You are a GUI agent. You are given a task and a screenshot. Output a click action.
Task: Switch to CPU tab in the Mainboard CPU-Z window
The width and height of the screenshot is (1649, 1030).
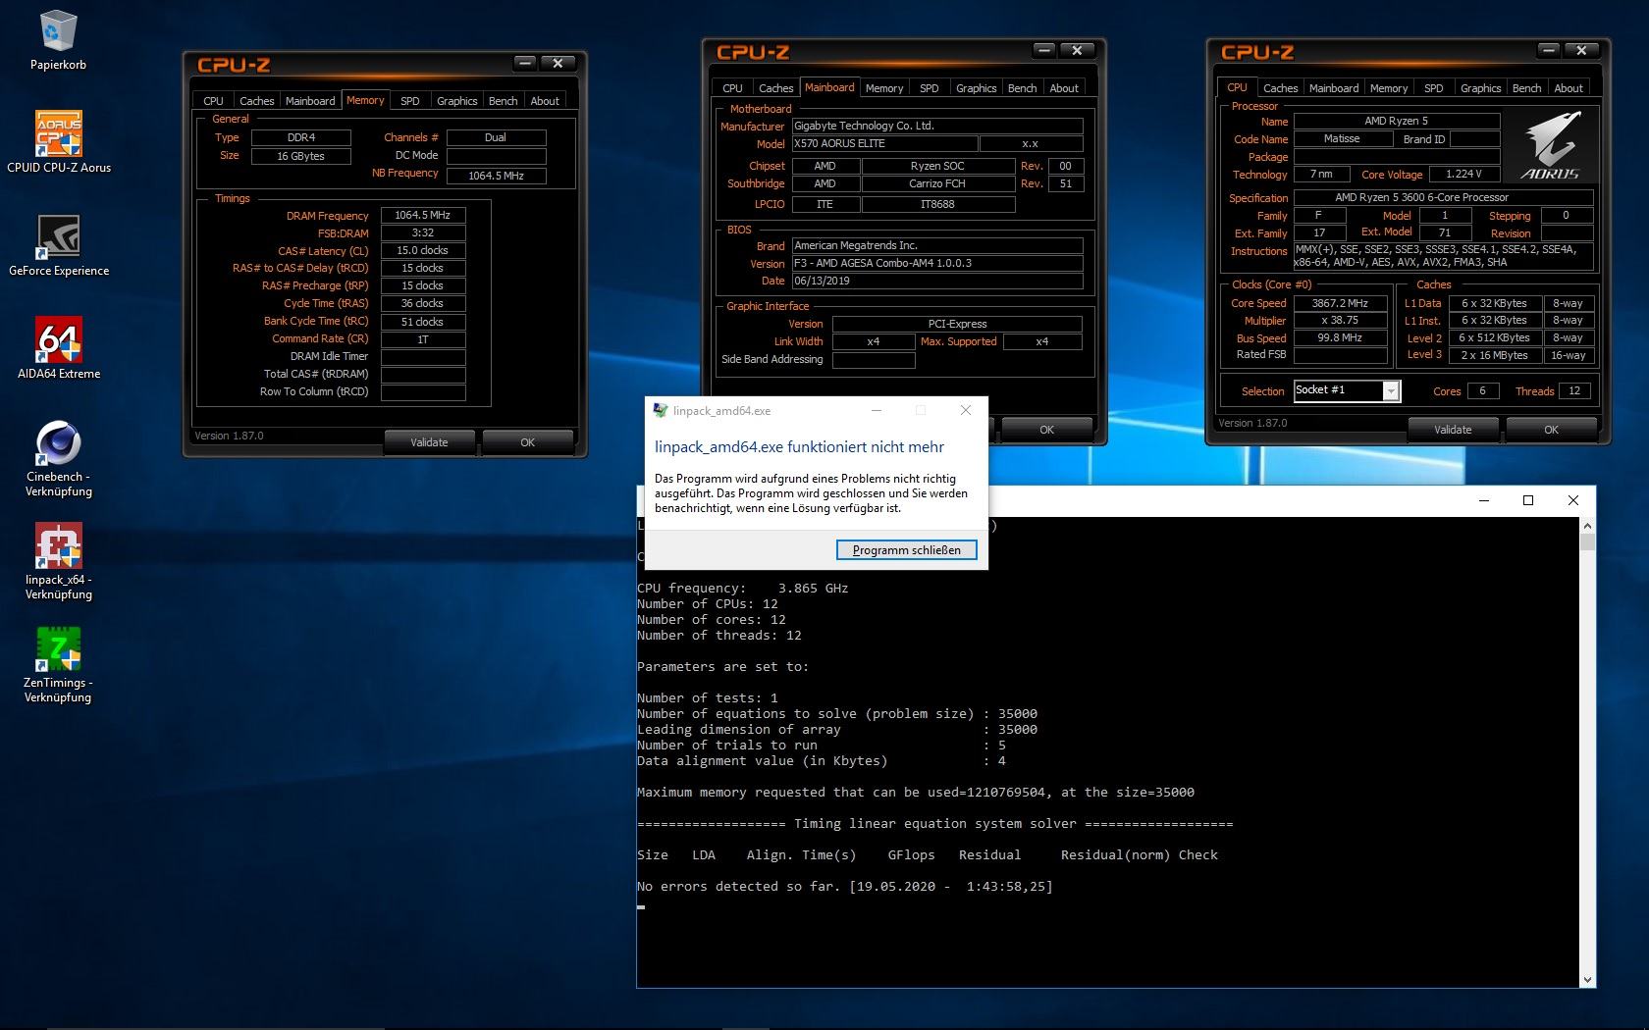point(732,88)
